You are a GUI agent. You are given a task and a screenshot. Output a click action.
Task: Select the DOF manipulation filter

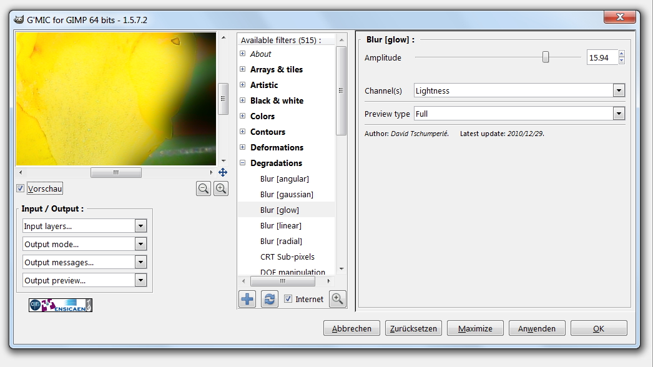293,272
